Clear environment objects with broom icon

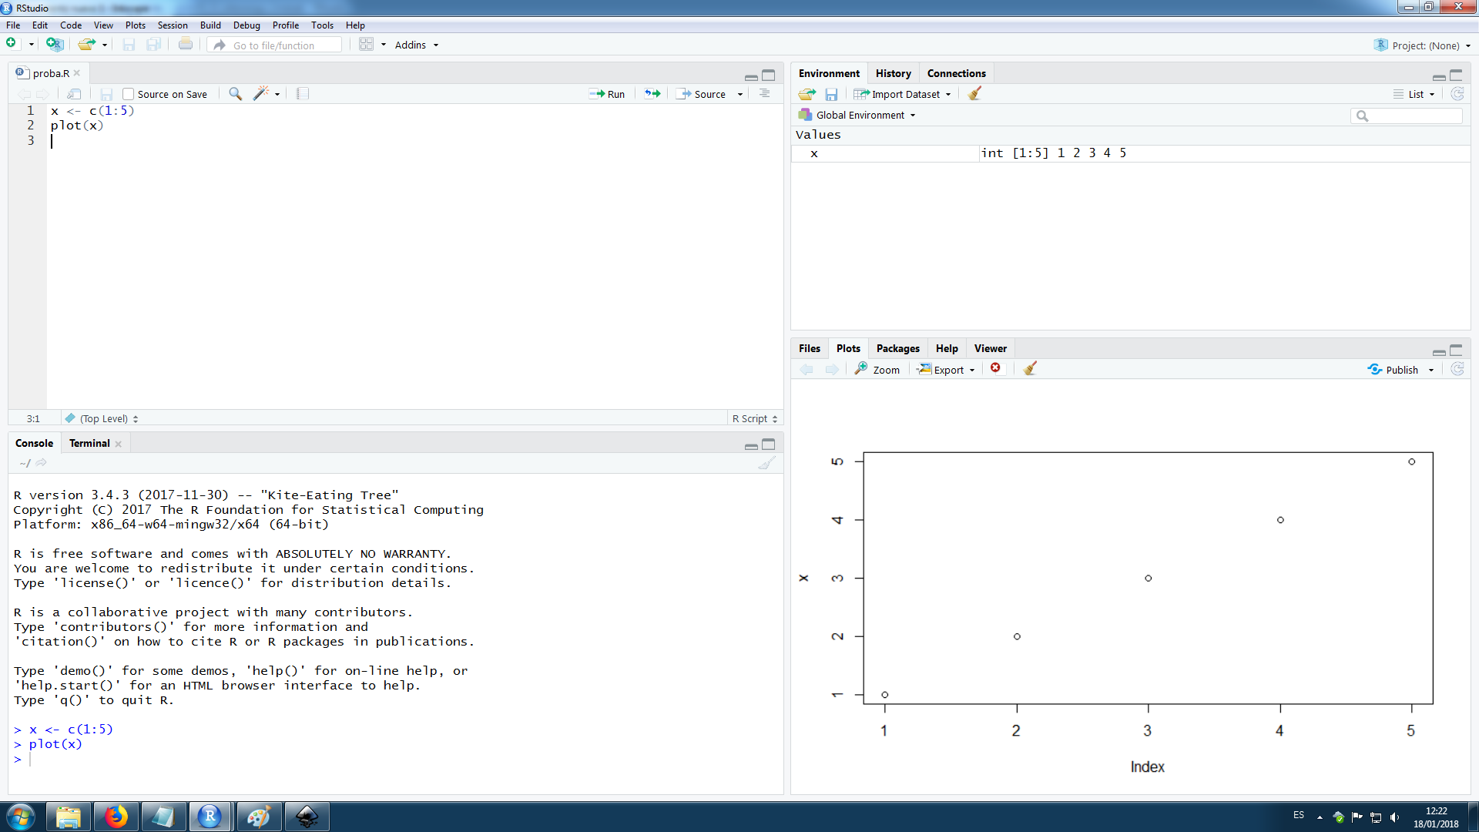[974, 94]
